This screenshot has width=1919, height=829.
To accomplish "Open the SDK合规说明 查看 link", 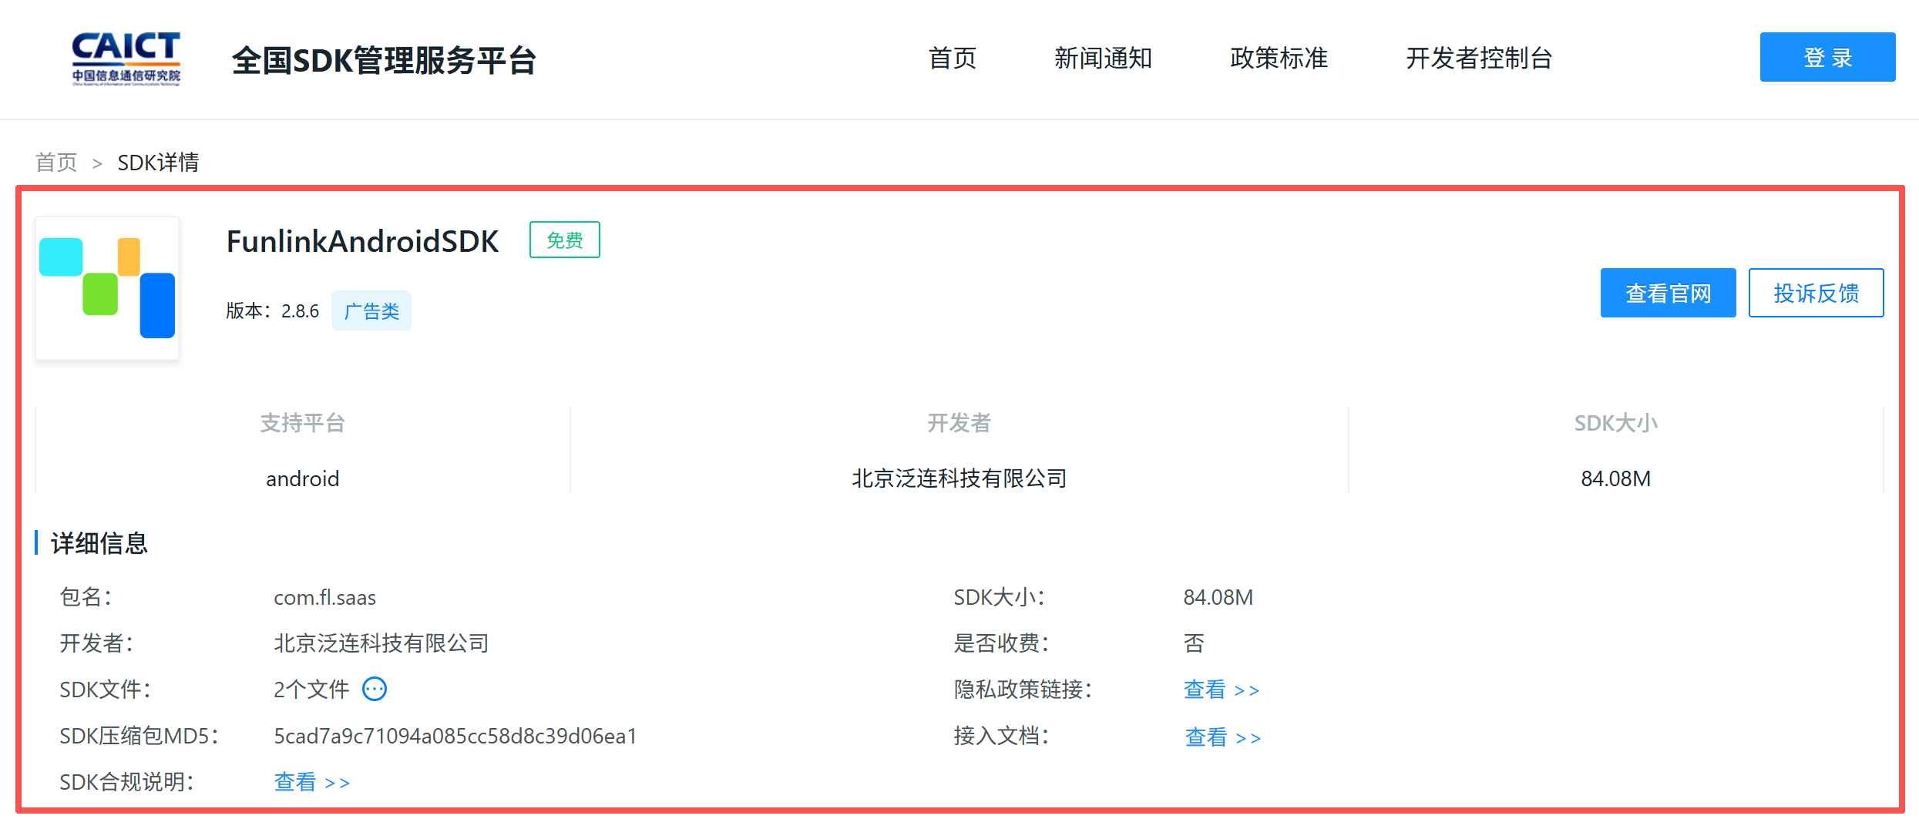I will click(311, 782).
